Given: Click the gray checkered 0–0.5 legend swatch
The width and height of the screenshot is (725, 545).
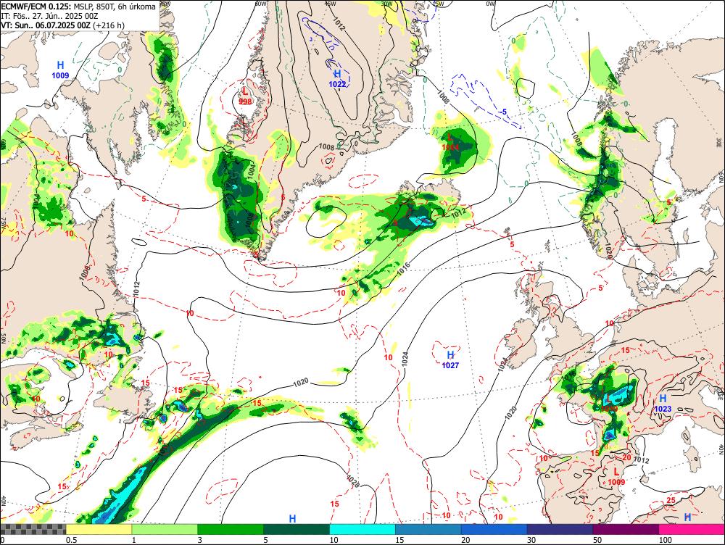Looking at the screenshot, I should tap(33, 529).
